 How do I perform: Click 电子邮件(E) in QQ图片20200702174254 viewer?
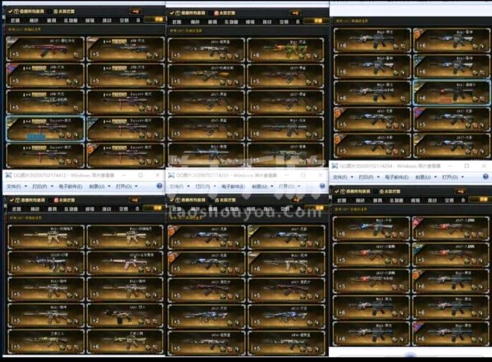pos(396,177)
